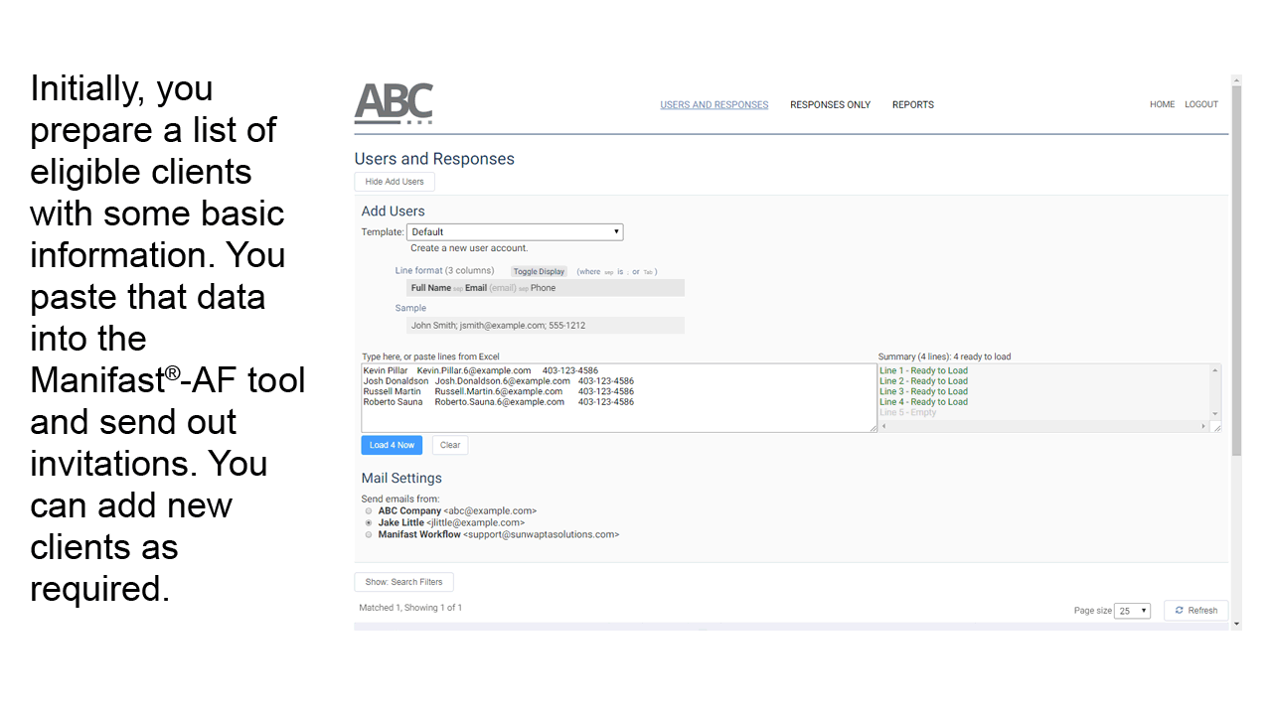Click the paste textarea resize handle
Screen dimensions: 1272x715
[873, 428]
